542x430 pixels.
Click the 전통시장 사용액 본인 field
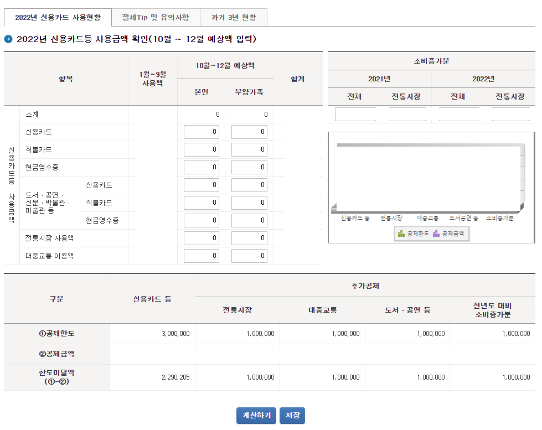[202, 238]
